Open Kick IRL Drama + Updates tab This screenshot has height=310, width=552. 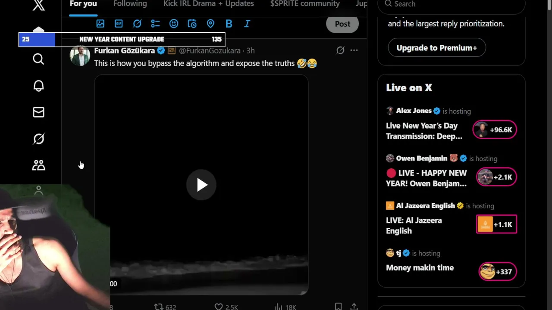click(209, 4)
